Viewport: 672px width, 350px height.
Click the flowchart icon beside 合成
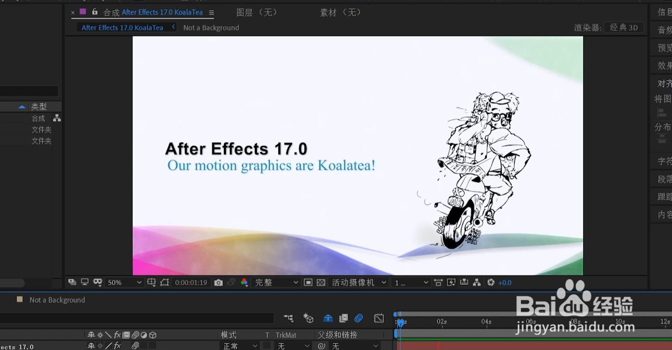57,118
